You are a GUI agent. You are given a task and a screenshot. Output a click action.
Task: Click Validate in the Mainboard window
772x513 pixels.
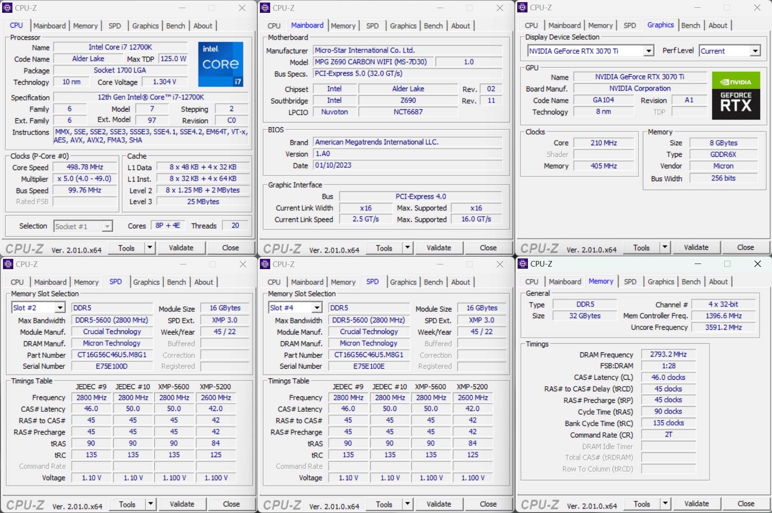point(439,248)
